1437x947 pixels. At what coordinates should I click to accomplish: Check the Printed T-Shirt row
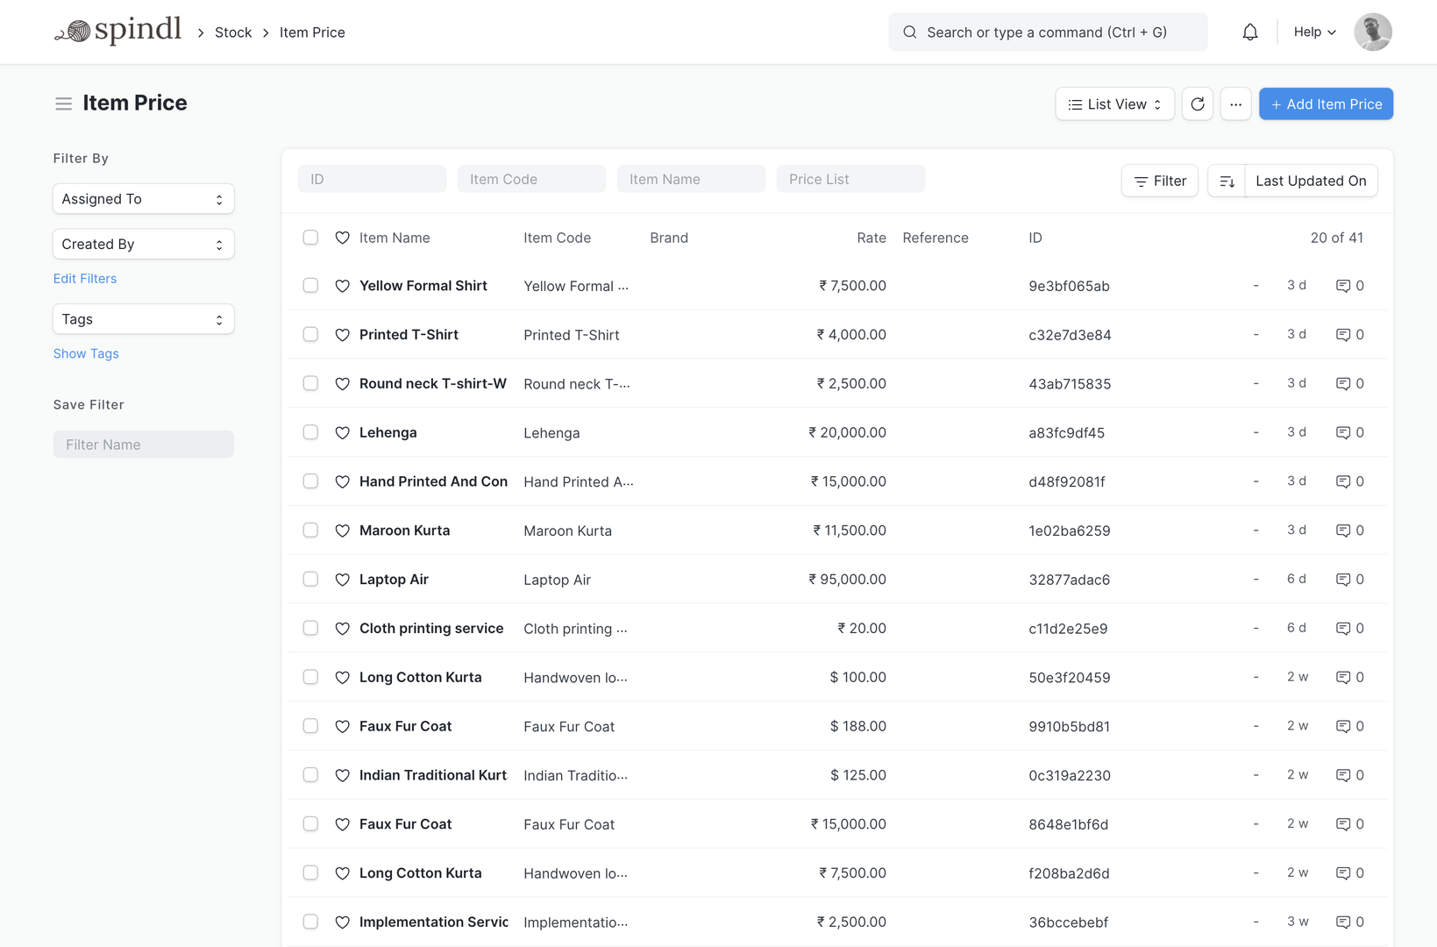(x=310, y=335)
